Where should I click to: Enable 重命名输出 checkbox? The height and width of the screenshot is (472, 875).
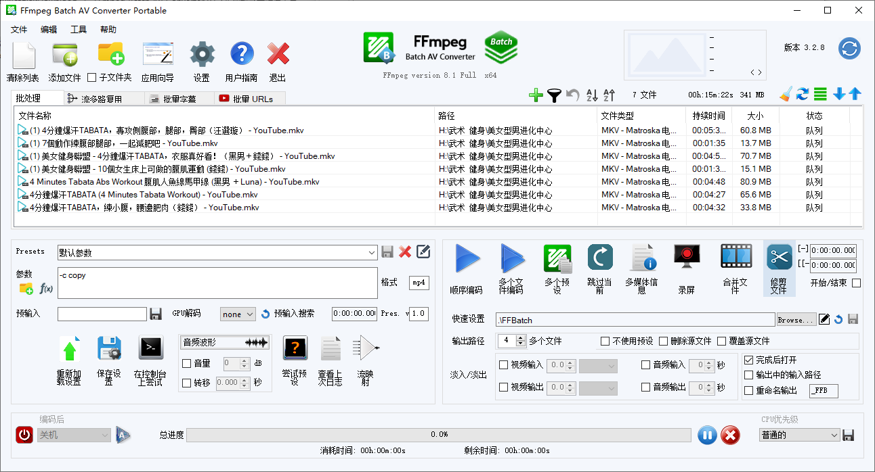click(748, 390)
